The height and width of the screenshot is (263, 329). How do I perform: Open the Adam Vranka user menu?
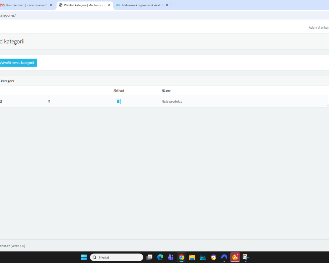tap(318, 28)
